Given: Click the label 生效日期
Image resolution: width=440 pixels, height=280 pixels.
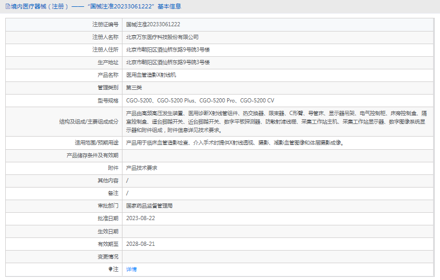Looking at the screenshot, I should click(x=108, y=232).
